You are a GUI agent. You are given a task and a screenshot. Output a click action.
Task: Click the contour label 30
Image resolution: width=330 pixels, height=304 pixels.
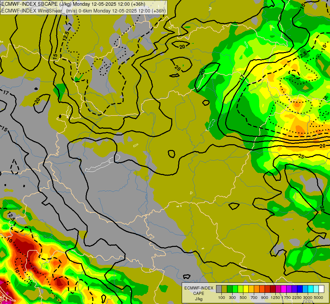[x=322, y=209]
